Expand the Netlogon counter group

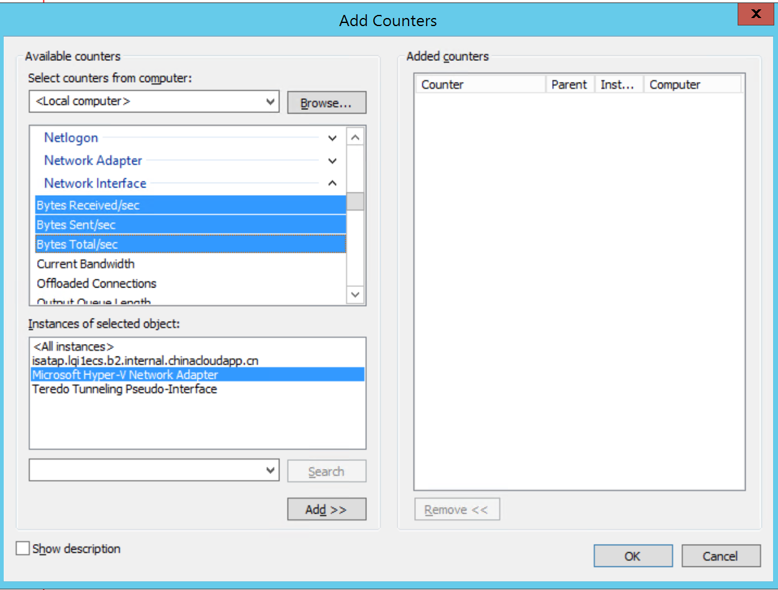click(x=332, y=138)
